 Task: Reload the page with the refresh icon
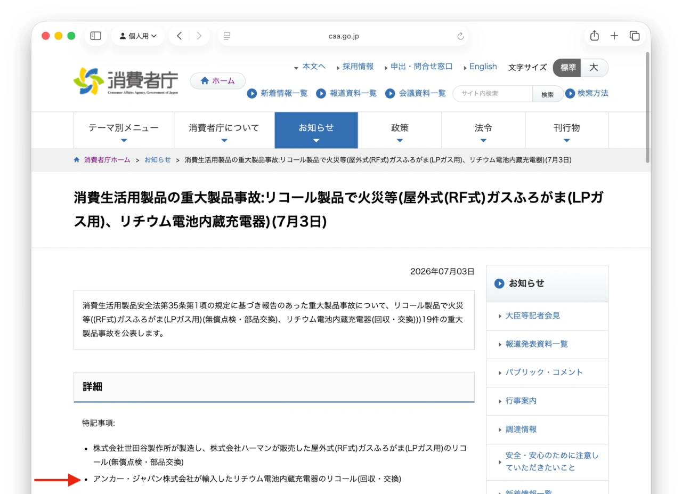pos(460,36)
